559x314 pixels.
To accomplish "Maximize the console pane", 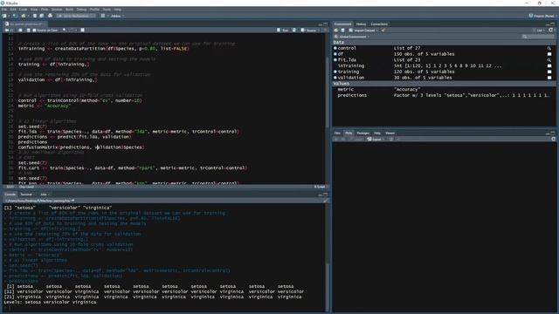I will click(325, 195).
